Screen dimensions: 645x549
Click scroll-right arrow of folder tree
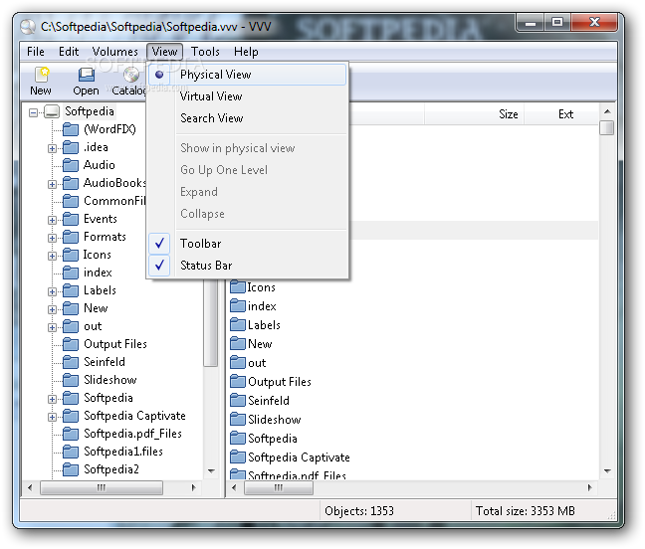click(x=193, y=487)
